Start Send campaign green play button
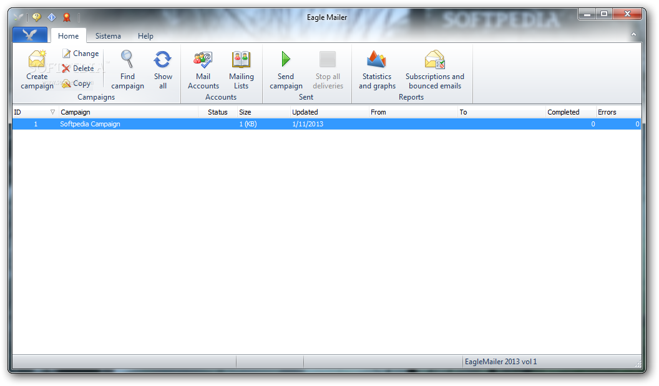This screenshot has width=659, height=386. (x=286, y=59)
